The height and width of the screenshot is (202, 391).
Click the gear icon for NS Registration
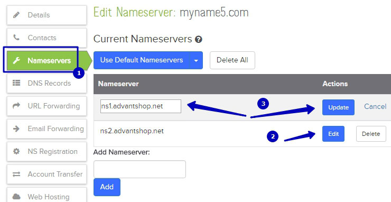pos(16,151)
